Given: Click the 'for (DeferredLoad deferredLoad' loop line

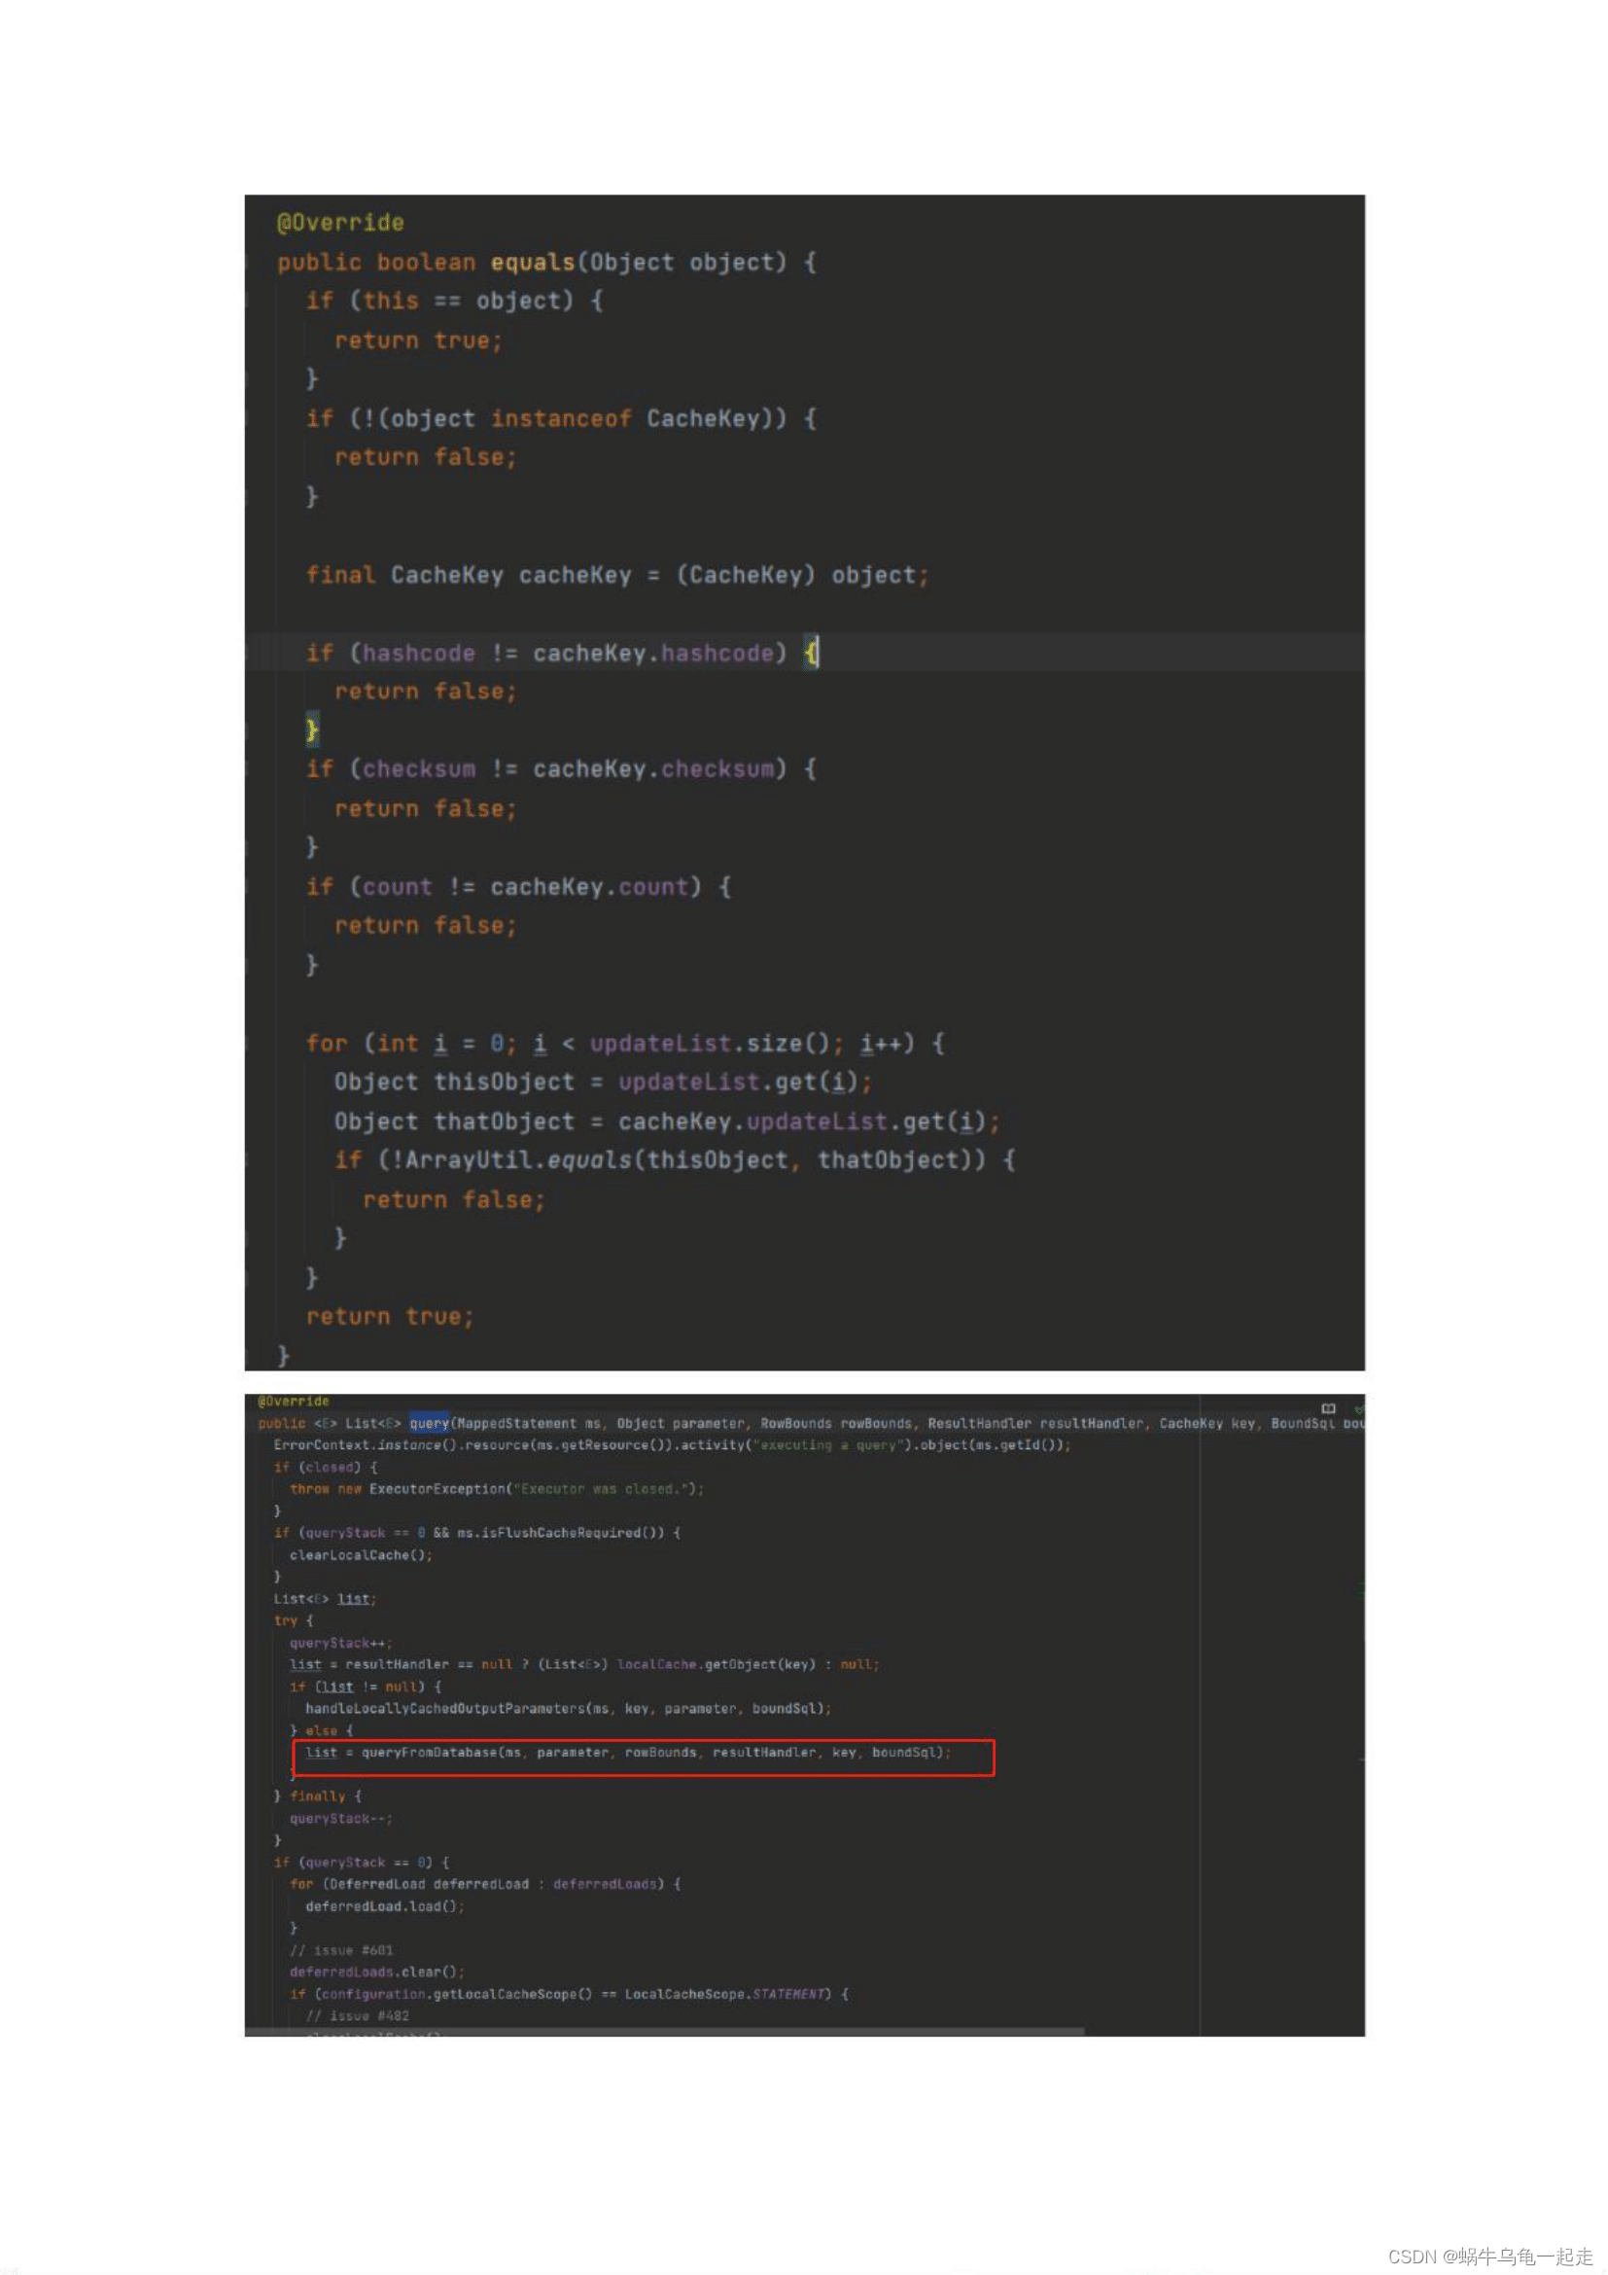Looking at the screenshot, I should tap(485, 1884).
